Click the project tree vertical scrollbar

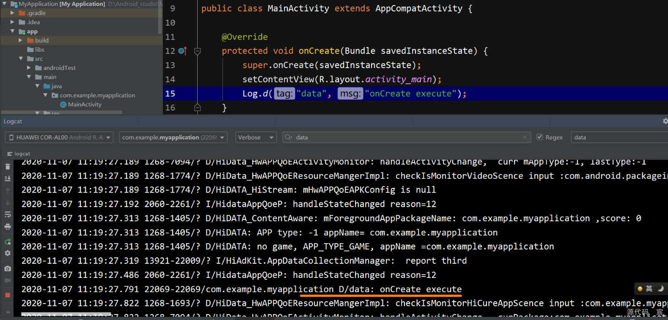click(160, 17)
